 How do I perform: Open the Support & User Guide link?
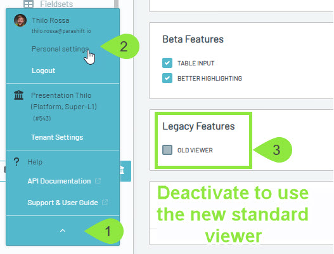click(x=63, y=203)
